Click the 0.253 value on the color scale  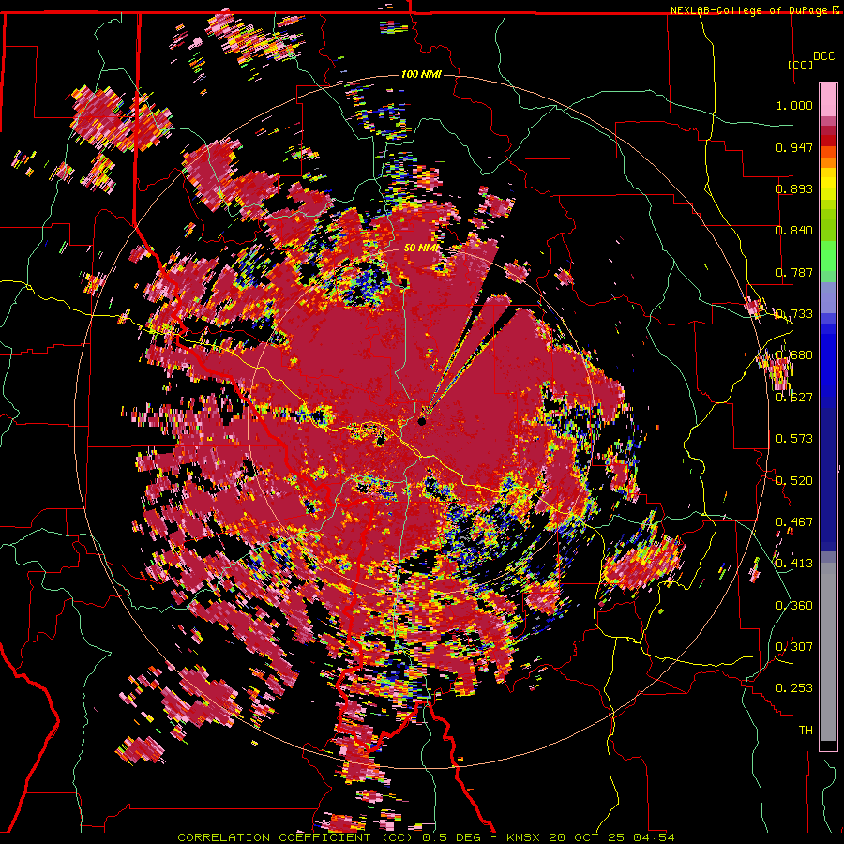coord(794,688)
